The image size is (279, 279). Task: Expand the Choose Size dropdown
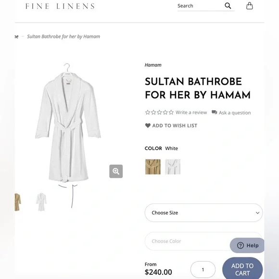[x=203, y=213]
